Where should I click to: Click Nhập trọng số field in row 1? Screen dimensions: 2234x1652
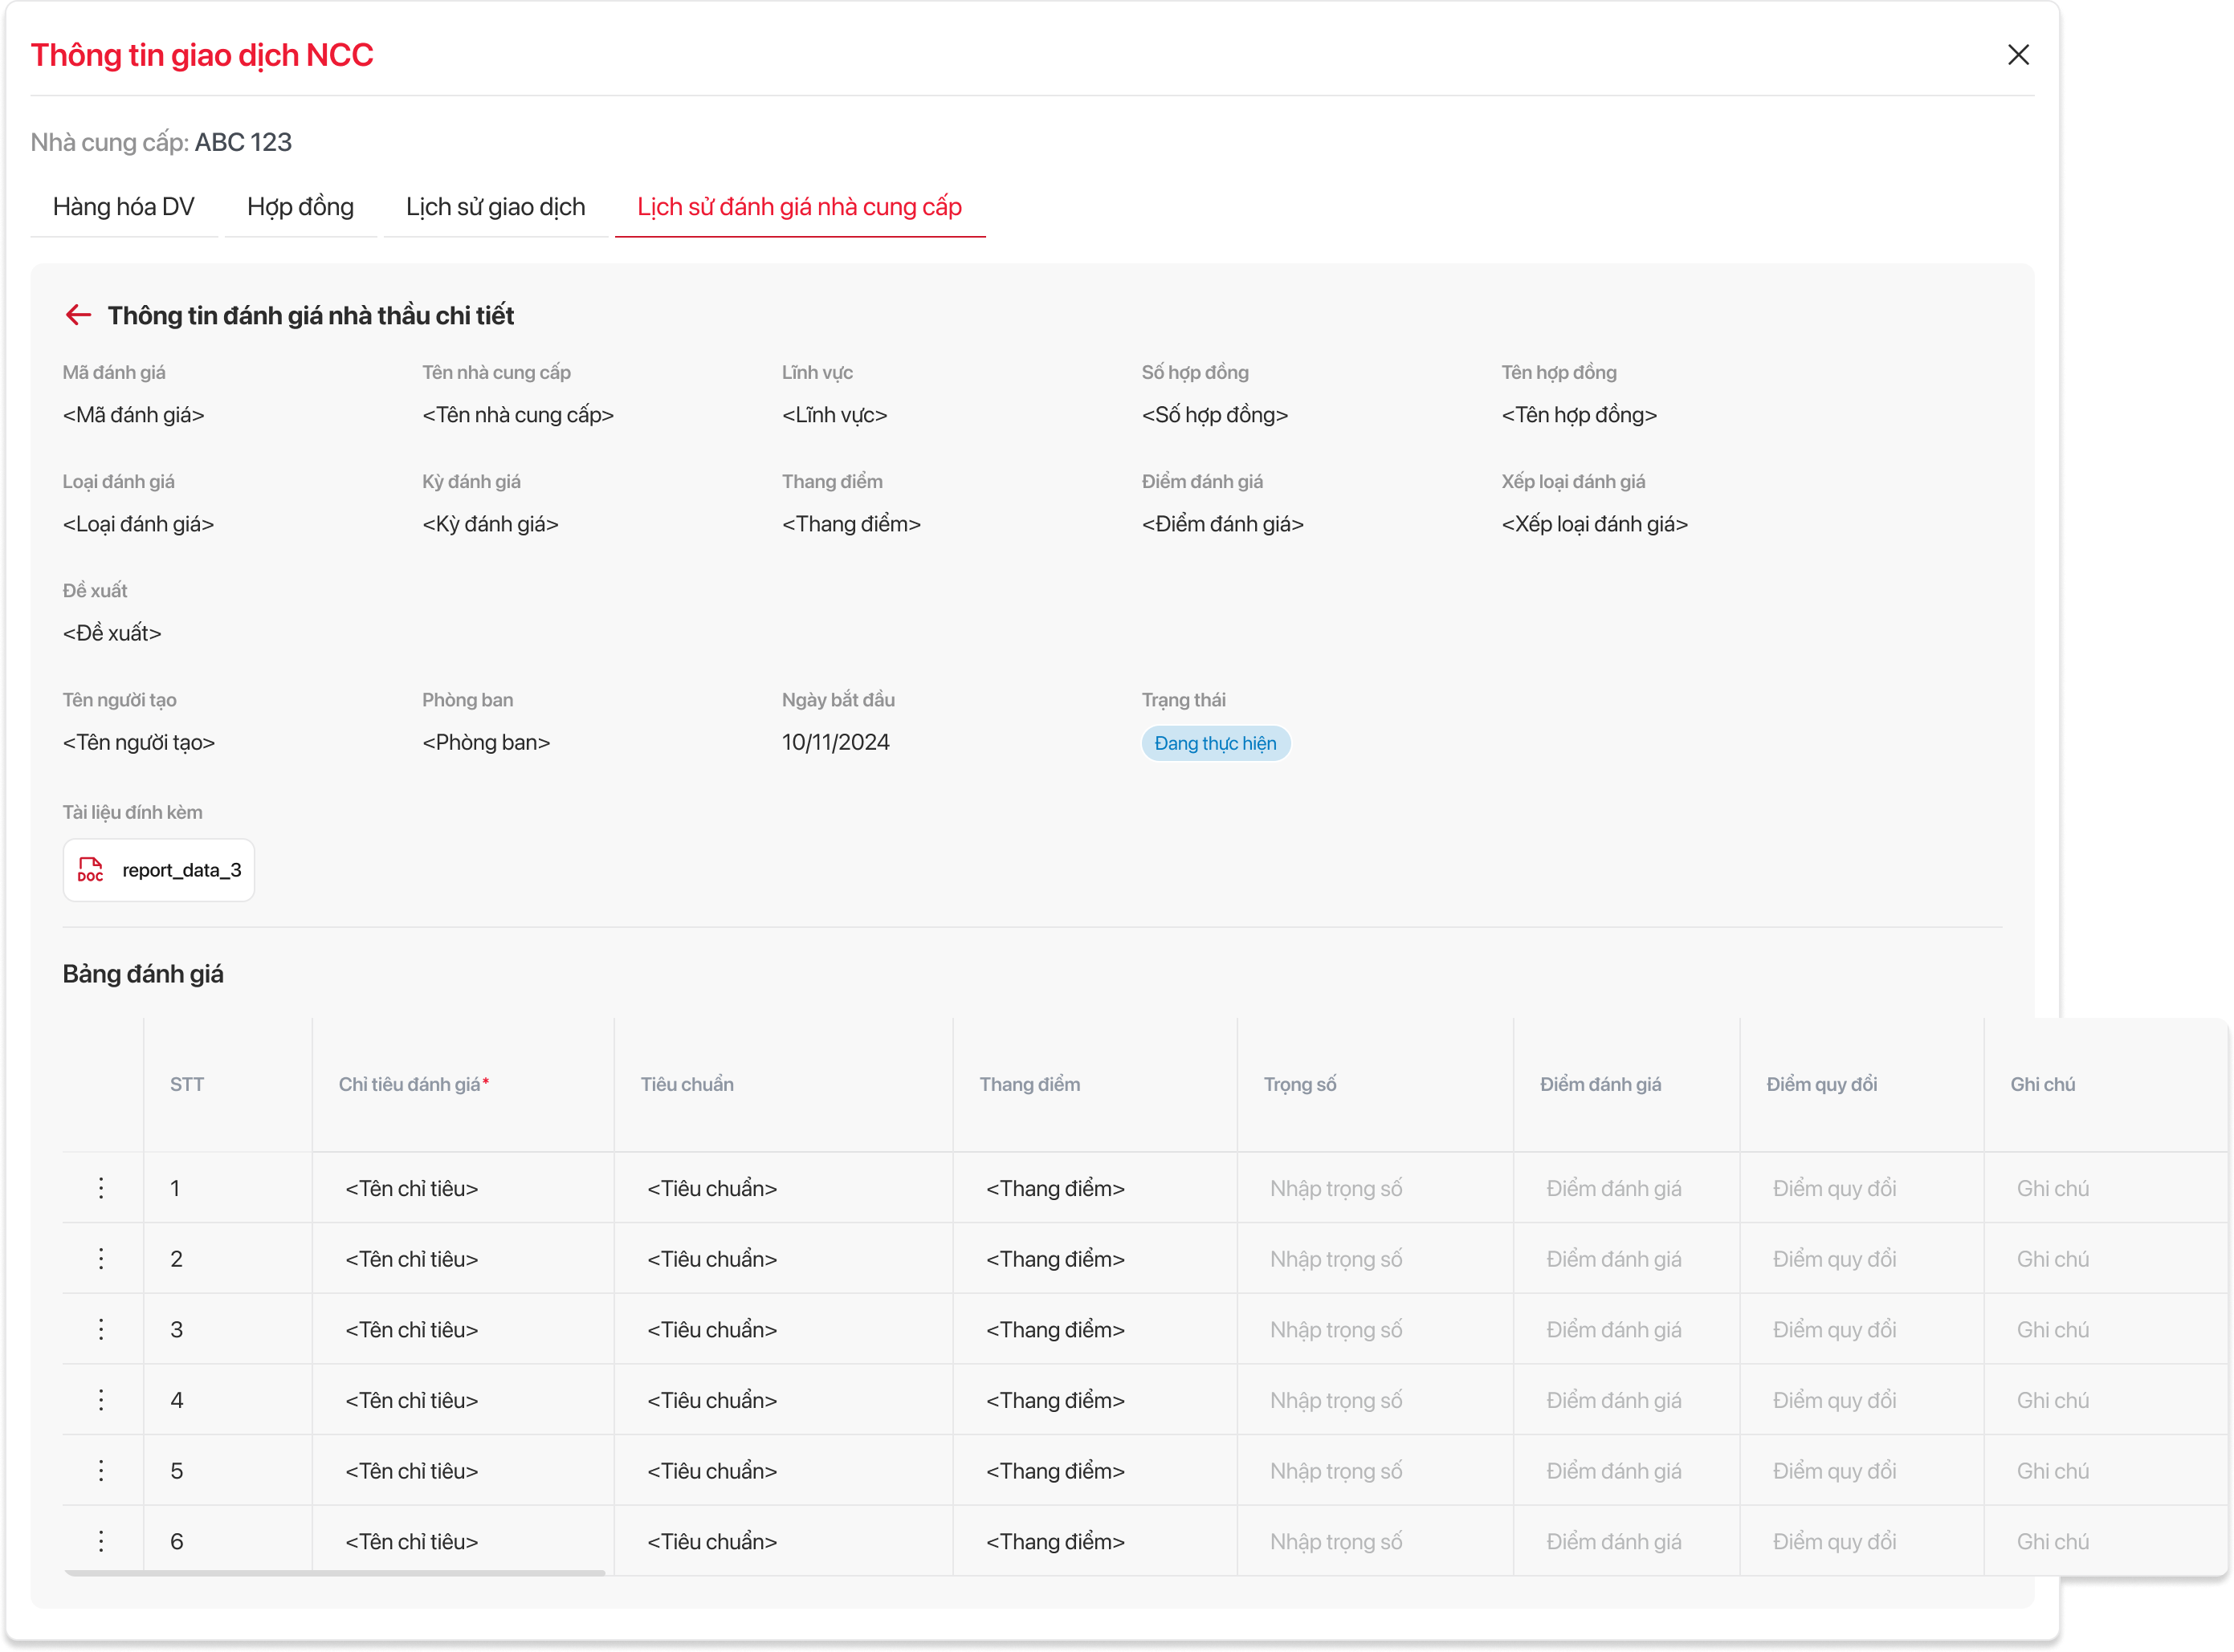pyautogui.click(x=1335, y=1188)
